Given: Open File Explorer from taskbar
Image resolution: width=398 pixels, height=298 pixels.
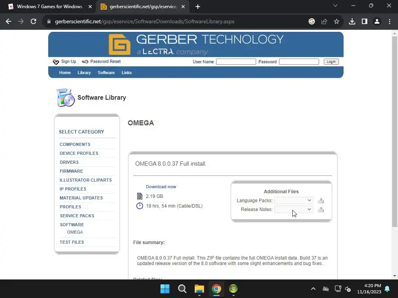Looking at the screenshot, I should 199,289.
